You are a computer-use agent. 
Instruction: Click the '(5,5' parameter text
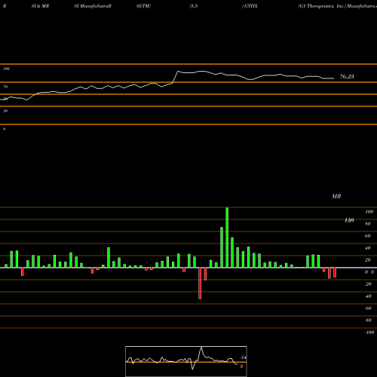pyautogui.click(x=194, y=6)
